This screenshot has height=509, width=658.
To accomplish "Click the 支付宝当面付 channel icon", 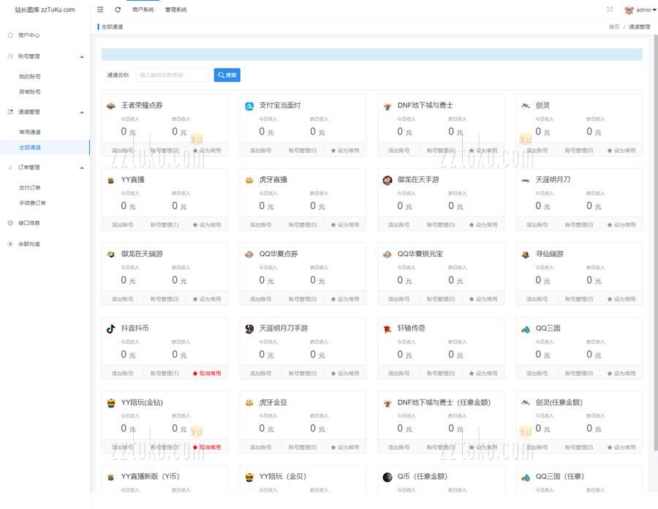I will 249,106.
